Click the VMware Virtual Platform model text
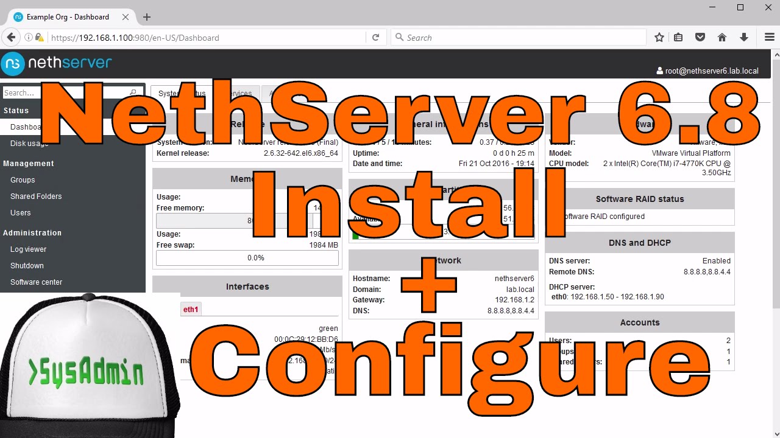The image size is (780, 438). pos(691,153)
